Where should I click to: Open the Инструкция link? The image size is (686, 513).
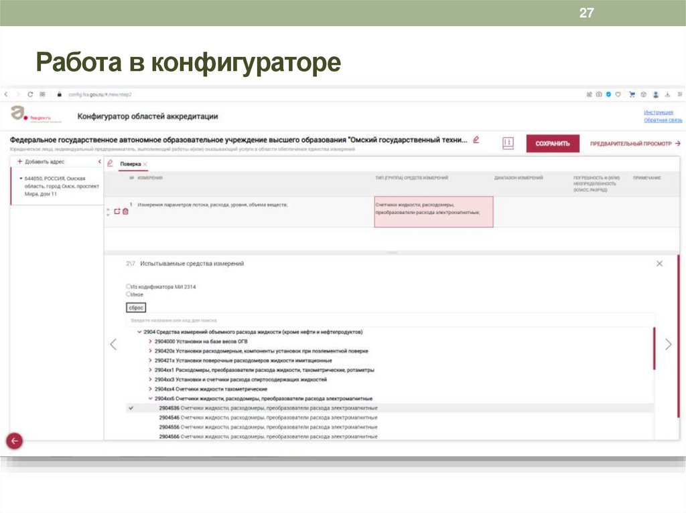pyautogui.click(x=661, y=112)
